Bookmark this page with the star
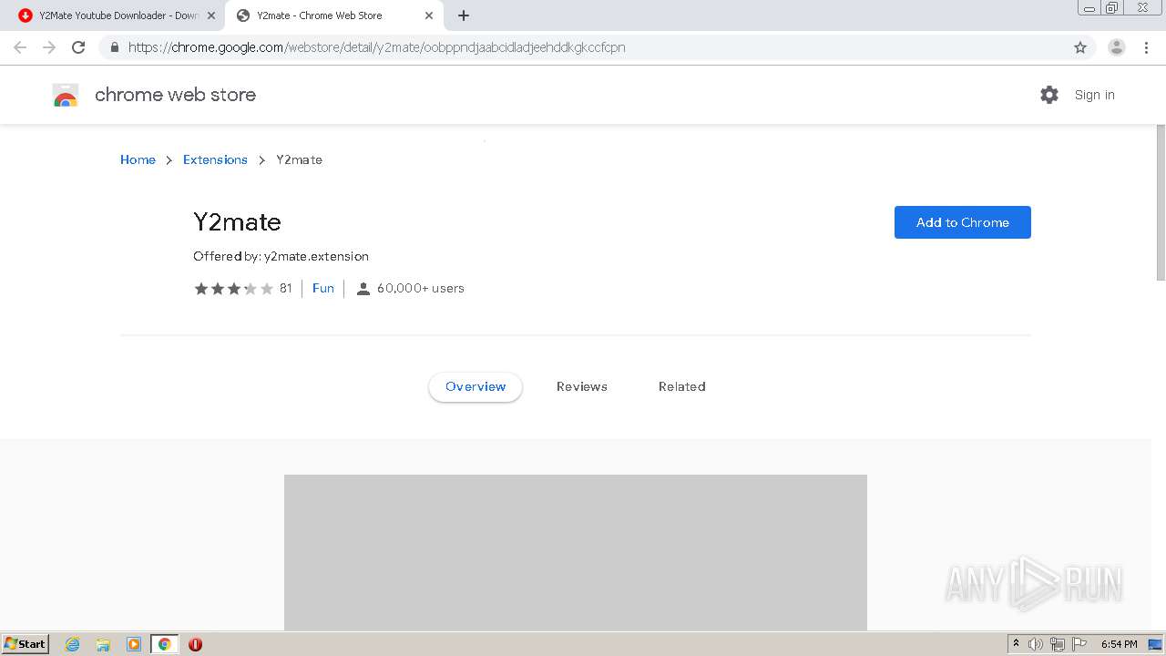This screenshot has height=656, width=1166. click(1080, 47)
